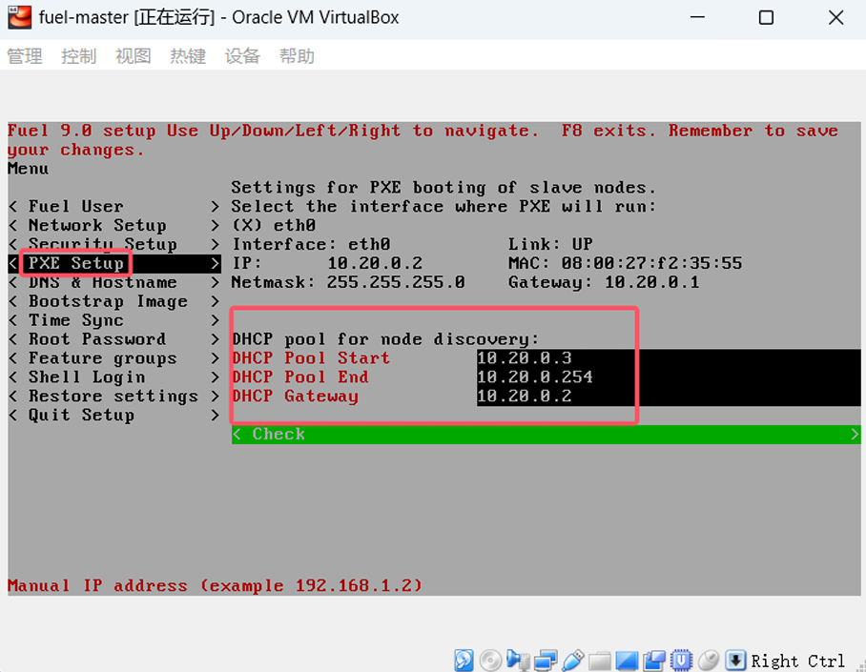Click the mouse integration status icon
This screenshot has width=866, height=672.
(709, 660)
